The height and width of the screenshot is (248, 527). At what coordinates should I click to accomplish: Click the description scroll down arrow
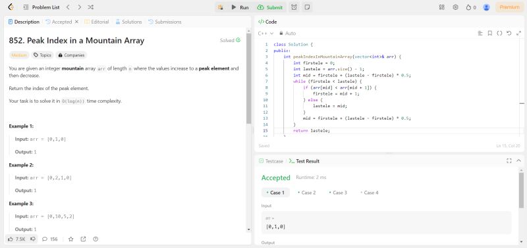pyautogui.click(x=249, y=230)
